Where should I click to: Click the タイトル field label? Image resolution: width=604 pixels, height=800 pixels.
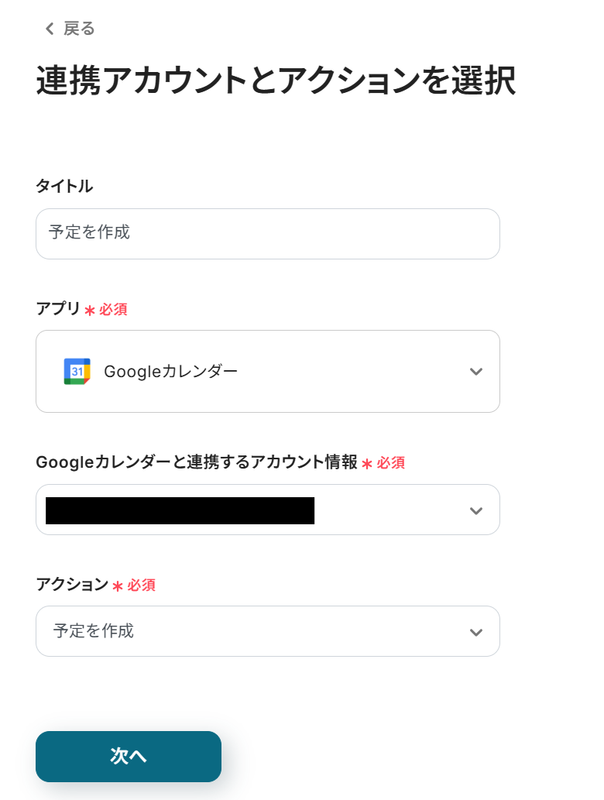click(64, 186)
